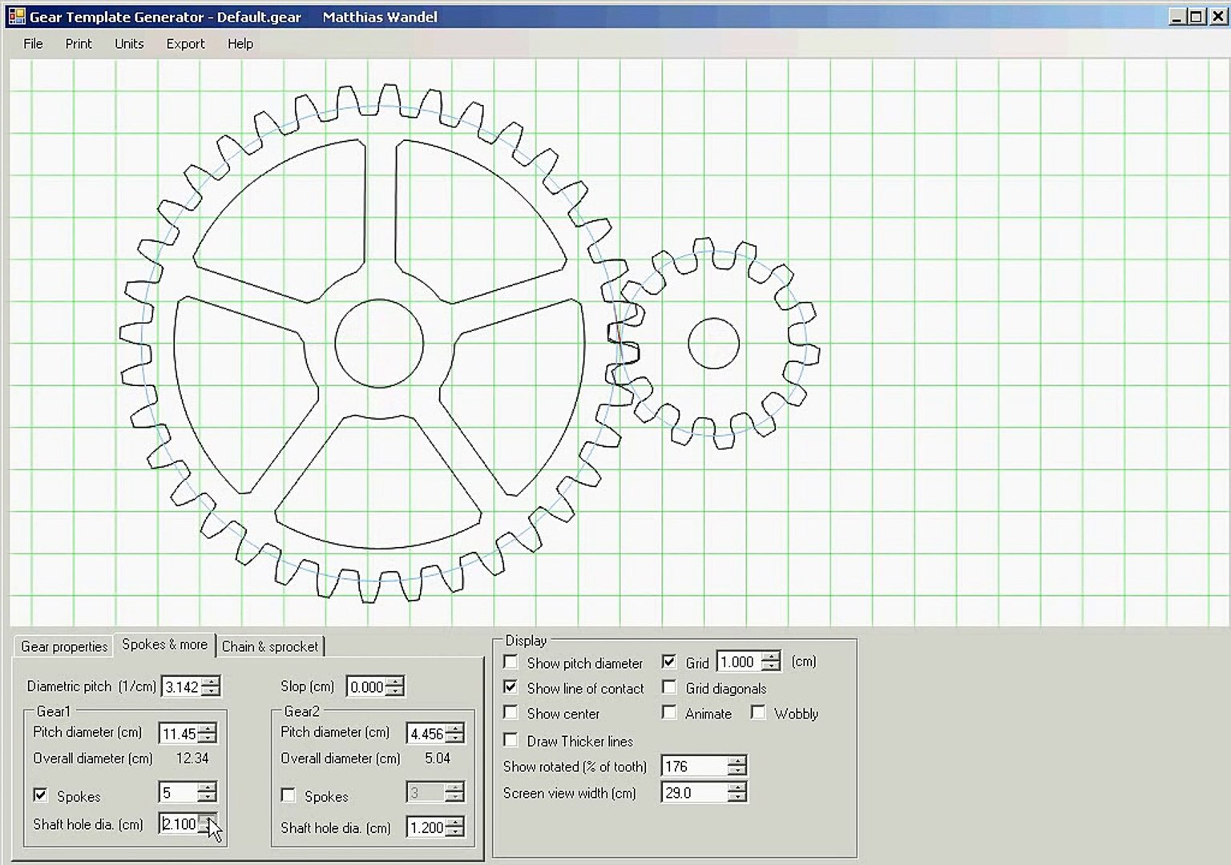Open the Units menu

pos(129,44)
